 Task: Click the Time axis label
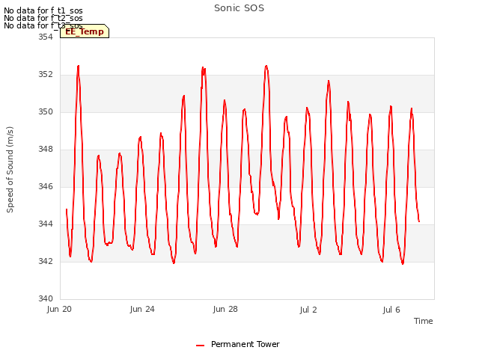tap(423, 321)
